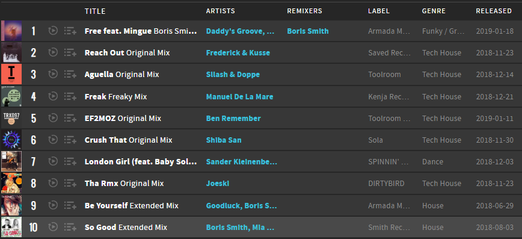Play Be Yourself Extended Mix
This screenshot has width=522, height=239.
[x=53, y=205]
